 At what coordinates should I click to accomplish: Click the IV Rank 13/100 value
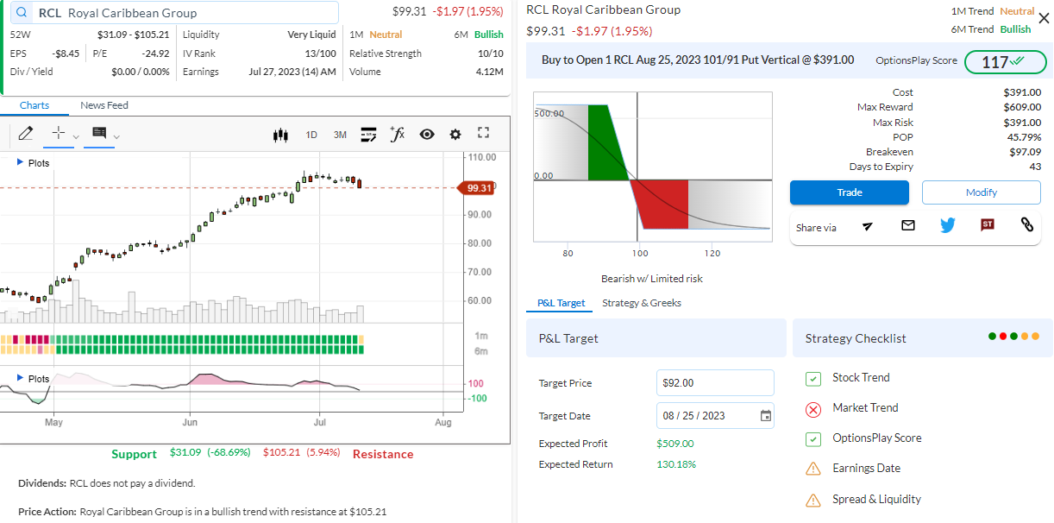pos(320,54)
